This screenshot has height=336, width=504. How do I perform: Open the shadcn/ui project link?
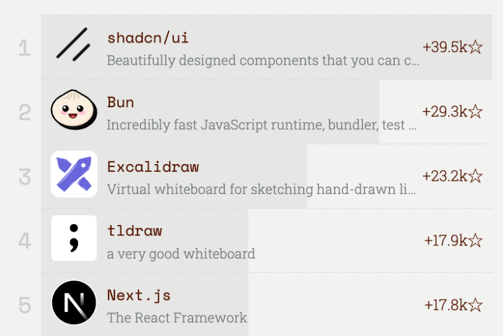[x=148, y=38]
